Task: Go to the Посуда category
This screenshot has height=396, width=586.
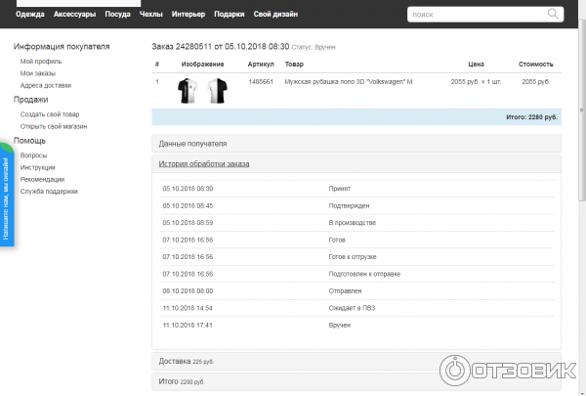Action: (x=117, y=14)
